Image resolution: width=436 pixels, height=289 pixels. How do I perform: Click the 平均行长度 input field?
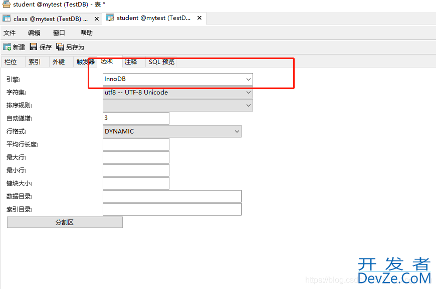[136, 144]
